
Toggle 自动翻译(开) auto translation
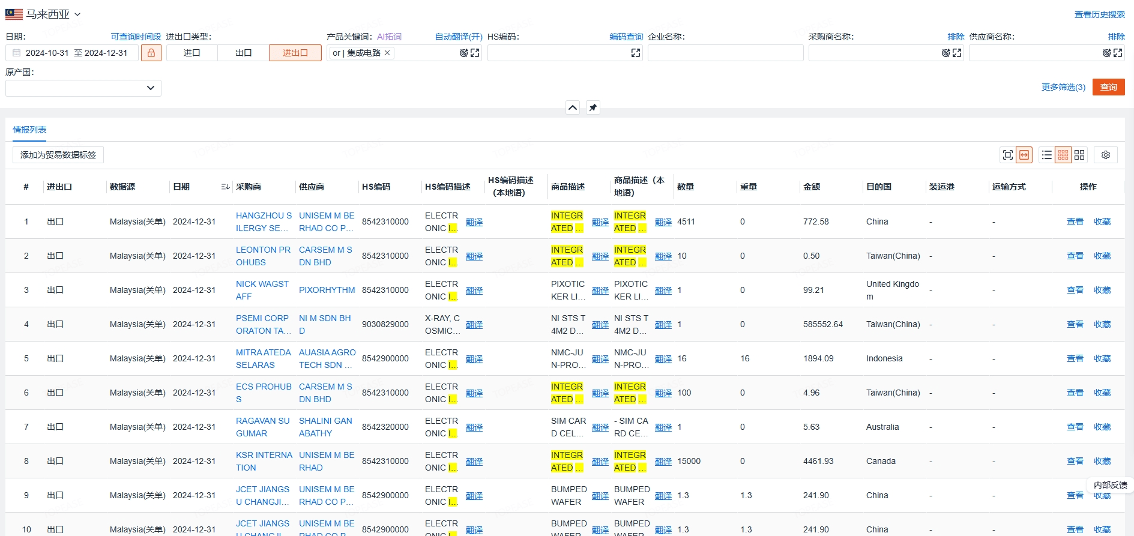(459, 37)
